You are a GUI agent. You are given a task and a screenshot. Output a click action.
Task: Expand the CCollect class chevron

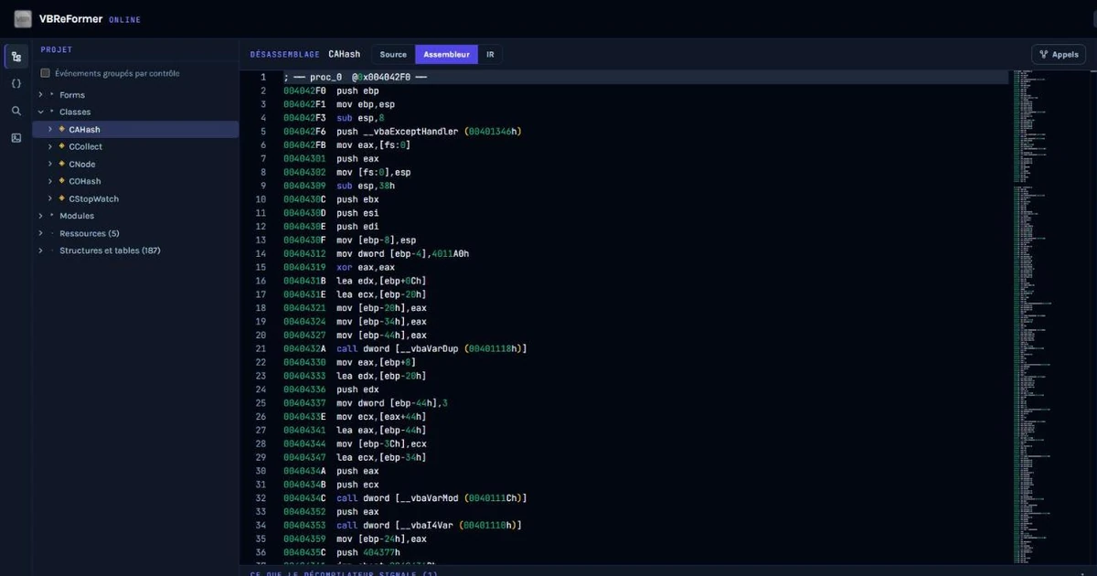pyautogui.click(x=49, y=146)
